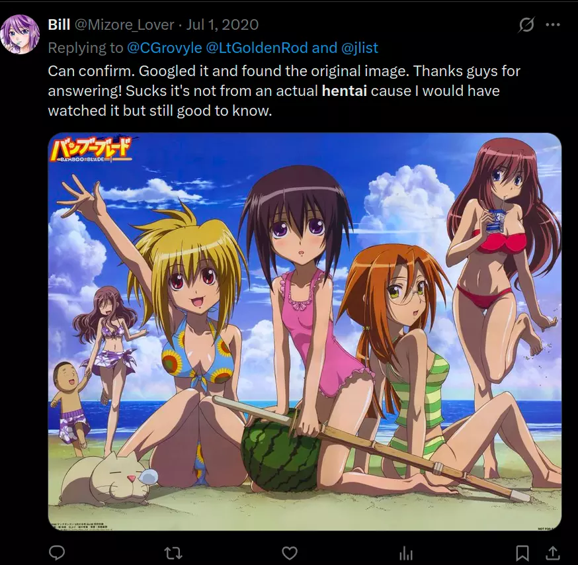This screenshot has height=565, width=578.
Task: Open Bill's purple-haired profile avatar
Action: pyautogui.click(x=20, y=34)
